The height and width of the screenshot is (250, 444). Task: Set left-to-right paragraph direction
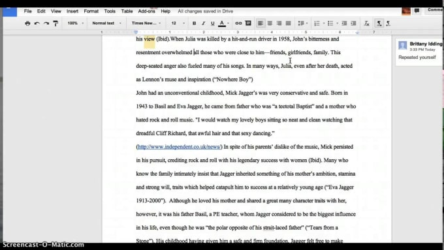coord(379,23)
